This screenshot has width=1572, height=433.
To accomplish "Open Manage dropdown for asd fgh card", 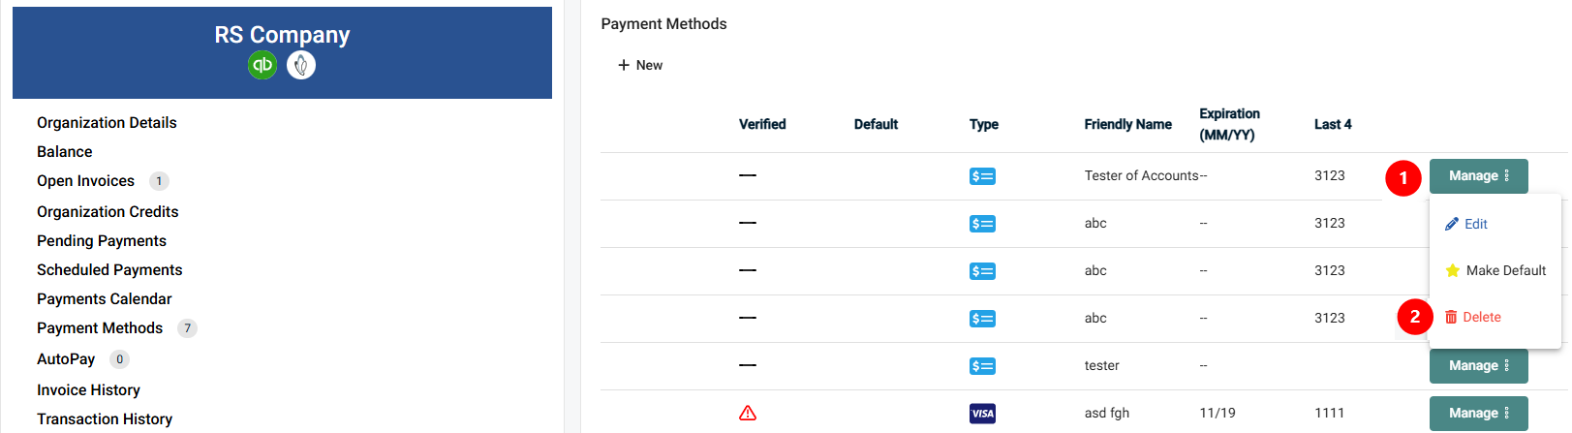I will pos(1479,414).
